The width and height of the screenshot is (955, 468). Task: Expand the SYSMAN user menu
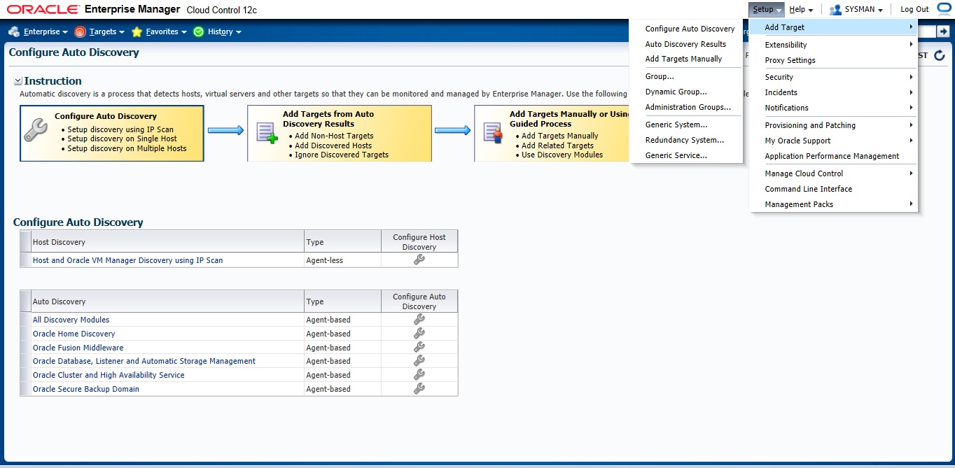click(857, 10)
